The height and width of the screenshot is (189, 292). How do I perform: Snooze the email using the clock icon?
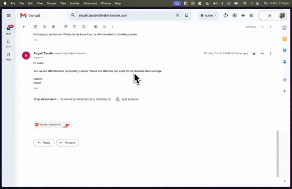pyautogui.click(x=75, y=27)
